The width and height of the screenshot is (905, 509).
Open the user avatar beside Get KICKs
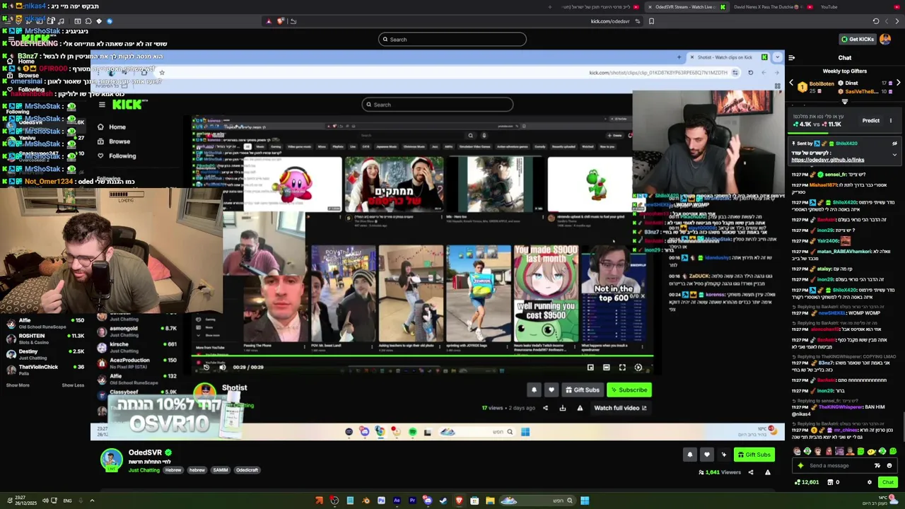click(885, 39)
